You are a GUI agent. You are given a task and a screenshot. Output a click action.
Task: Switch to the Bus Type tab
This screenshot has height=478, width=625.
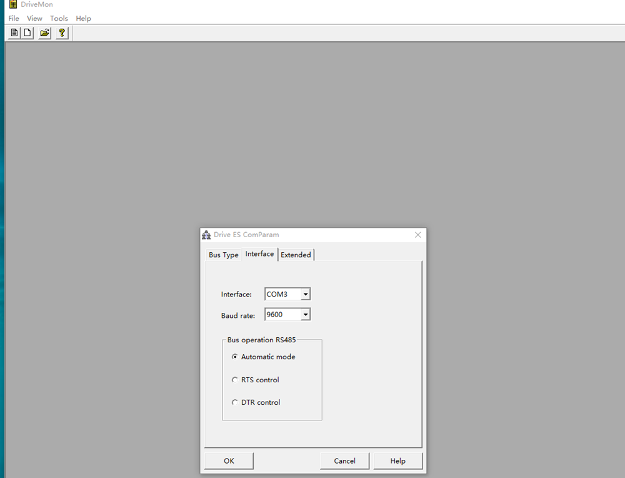pyautogui.click(x=223, y=255)
